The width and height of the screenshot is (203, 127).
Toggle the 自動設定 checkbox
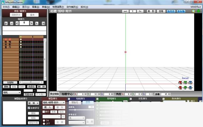pyautogui.click(x=29, y=108)
